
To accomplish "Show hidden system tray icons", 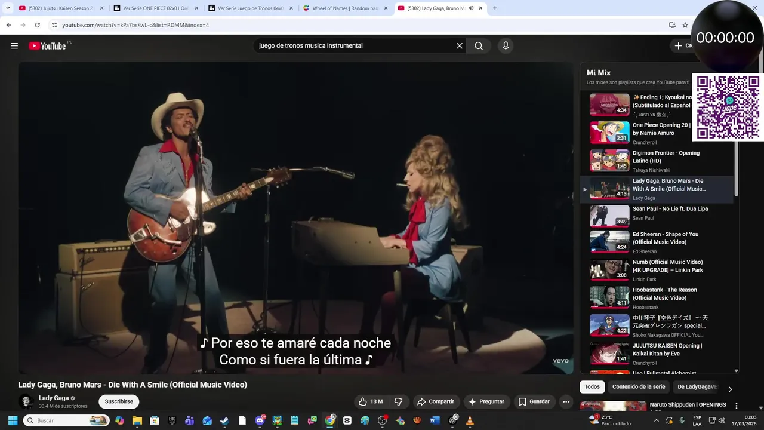I will [x=657, y=420].
